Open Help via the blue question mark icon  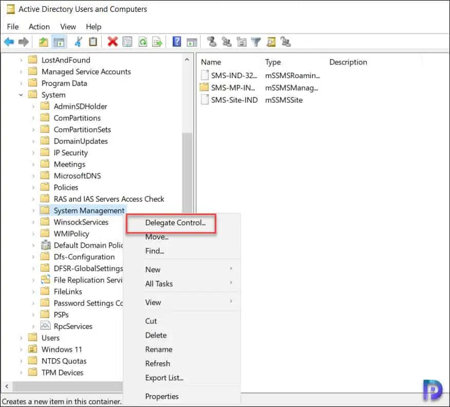(177, 42)
